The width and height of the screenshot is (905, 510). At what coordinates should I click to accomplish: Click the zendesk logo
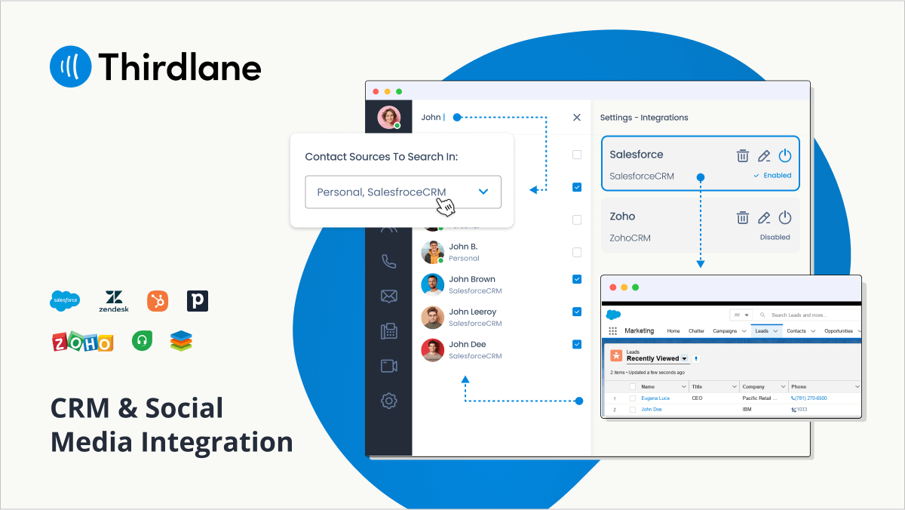(x=114, y=301)
